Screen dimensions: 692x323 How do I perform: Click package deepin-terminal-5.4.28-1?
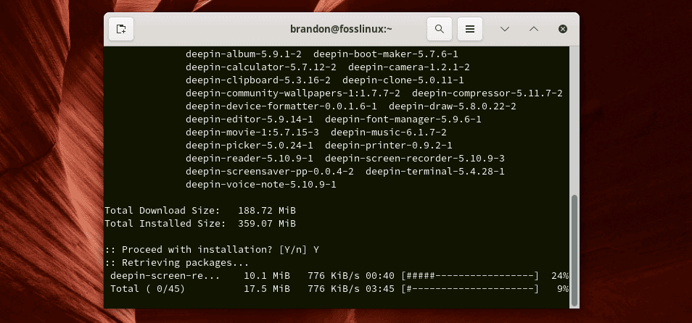434,171
